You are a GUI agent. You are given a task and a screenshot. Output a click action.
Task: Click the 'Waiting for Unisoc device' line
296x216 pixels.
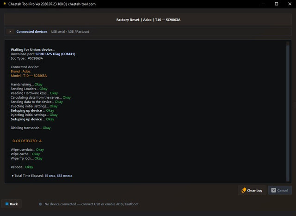click(33, 49)
